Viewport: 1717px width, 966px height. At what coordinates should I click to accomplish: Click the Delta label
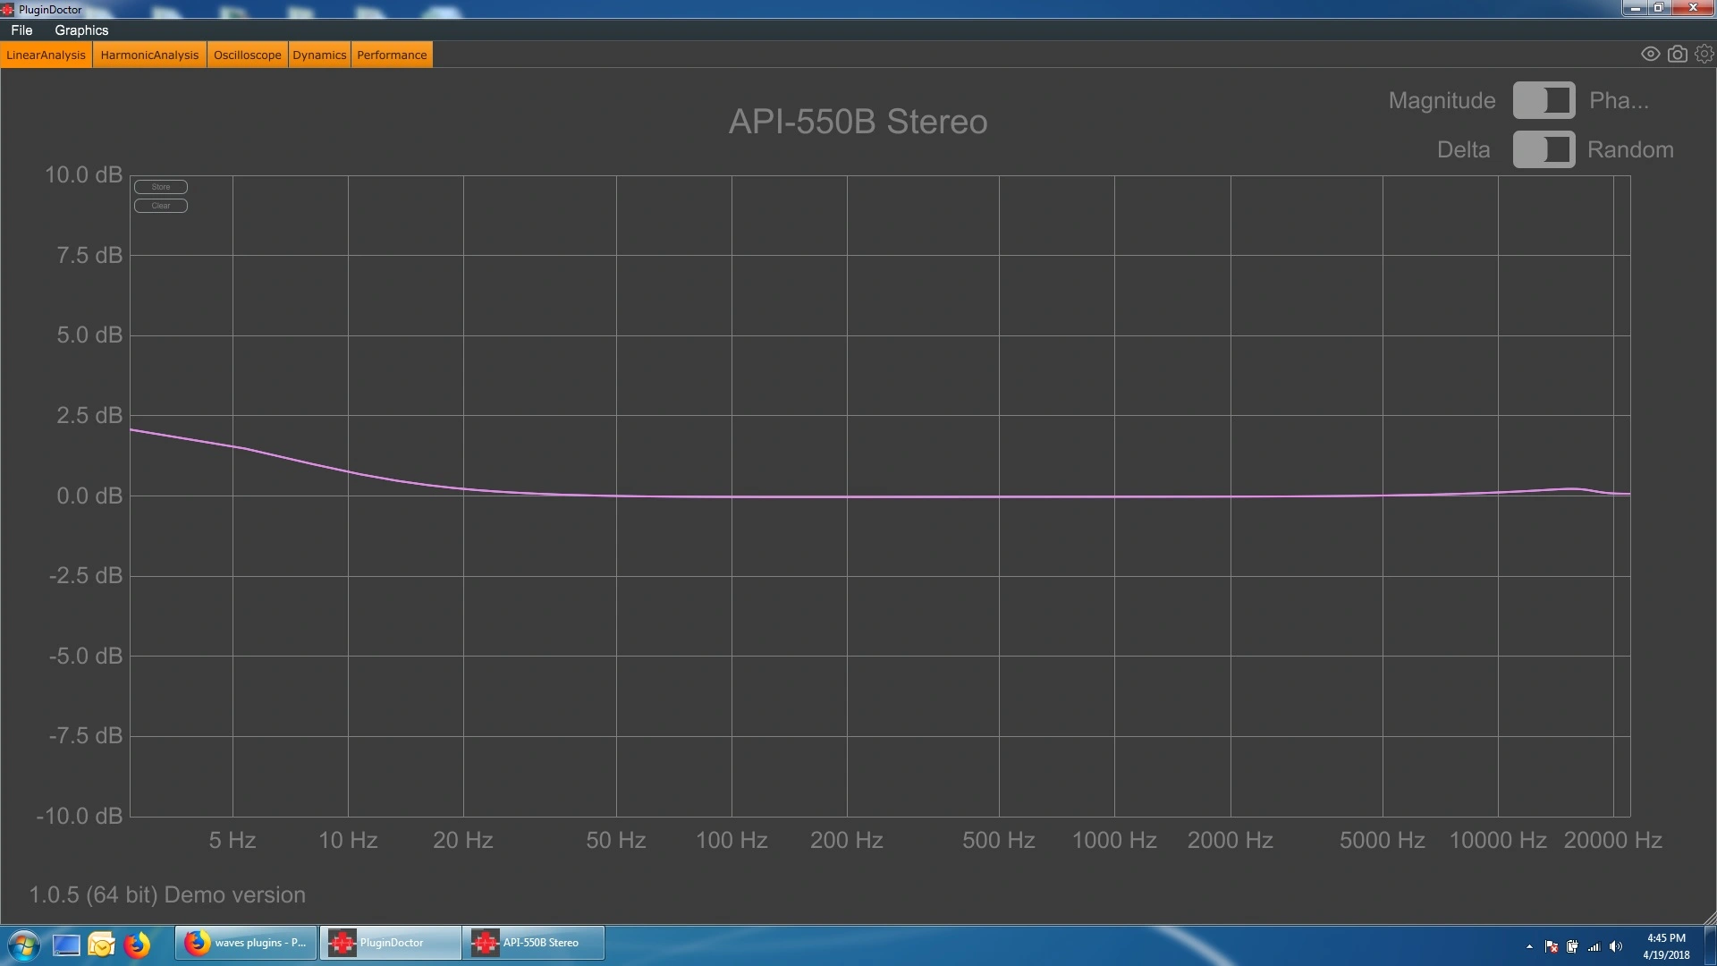tap(1463, 149)
